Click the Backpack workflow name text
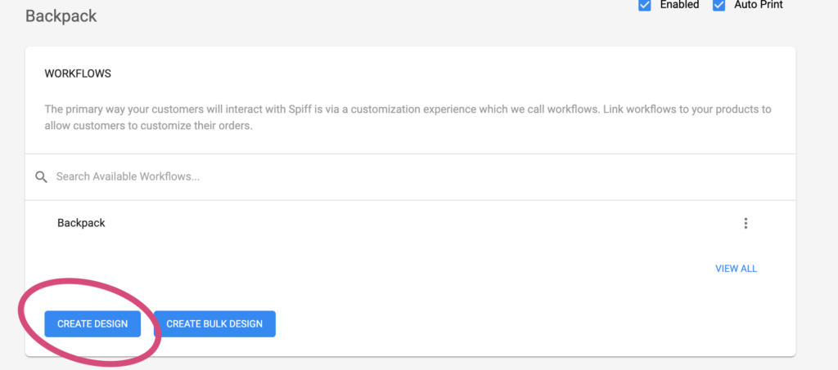838x370 pixels. click(81, 223)
